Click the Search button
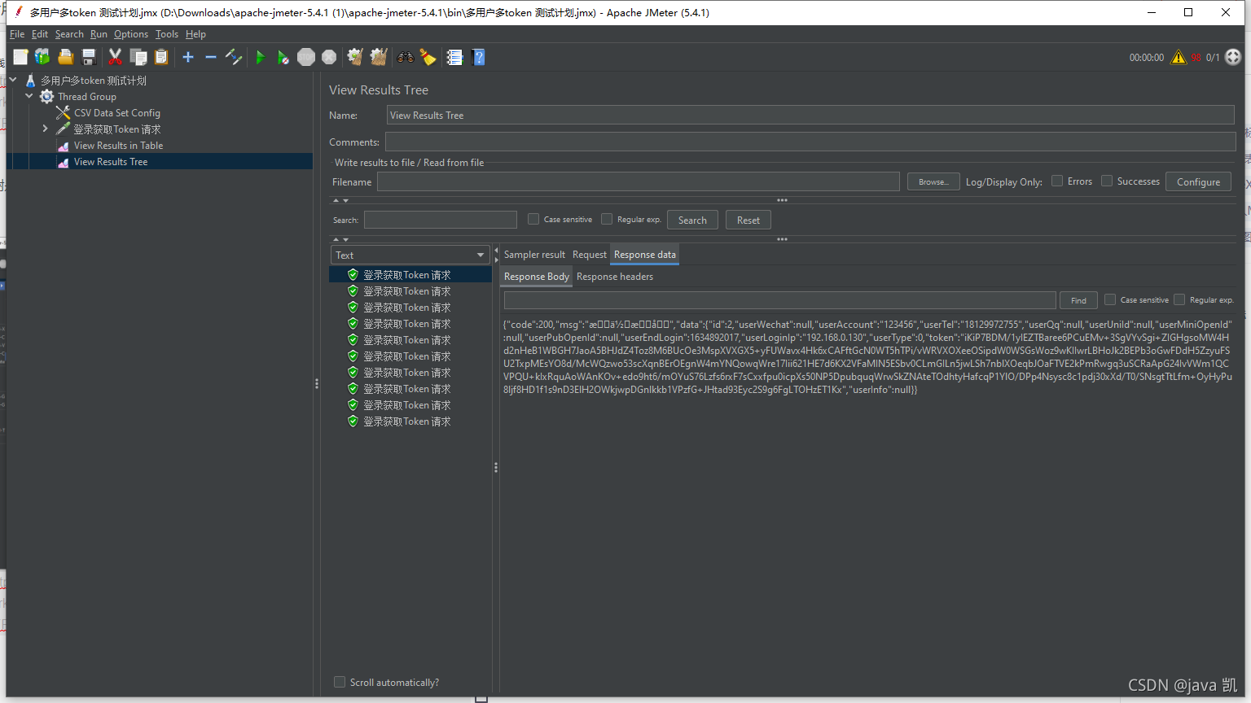Screen dimensions: 1251x703 point(692,220)
